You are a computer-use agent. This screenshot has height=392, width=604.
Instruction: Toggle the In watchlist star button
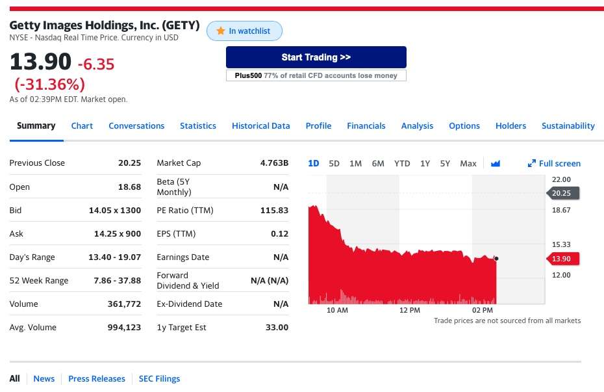244,31
